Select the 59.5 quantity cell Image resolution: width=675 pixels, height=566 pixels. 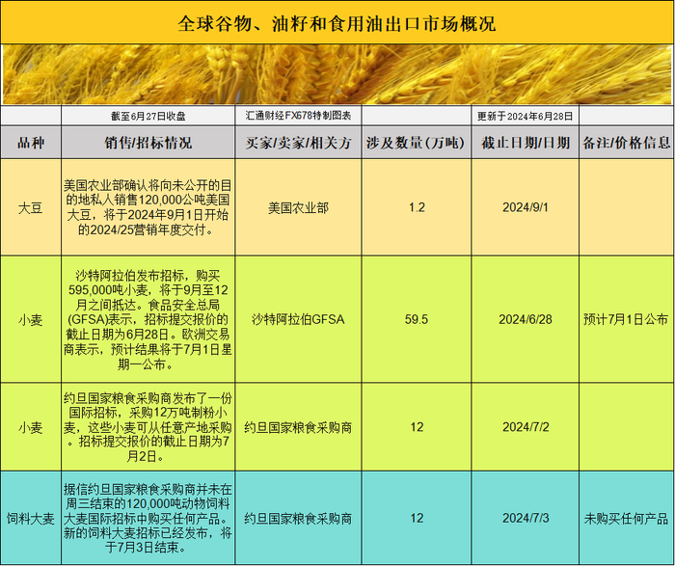pyautogui.click(x=417, y=319)
